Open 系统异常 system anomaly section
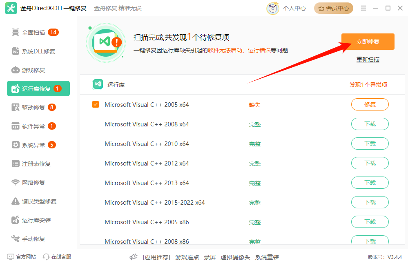Screen dimensions: 408x265 [x=33, y=145]
